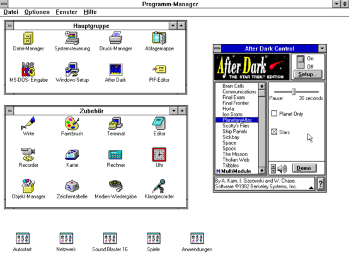Viewport: 349px width, 262px height.
Task: Select the Anwendungen group icon
Action: coord(197,239)
